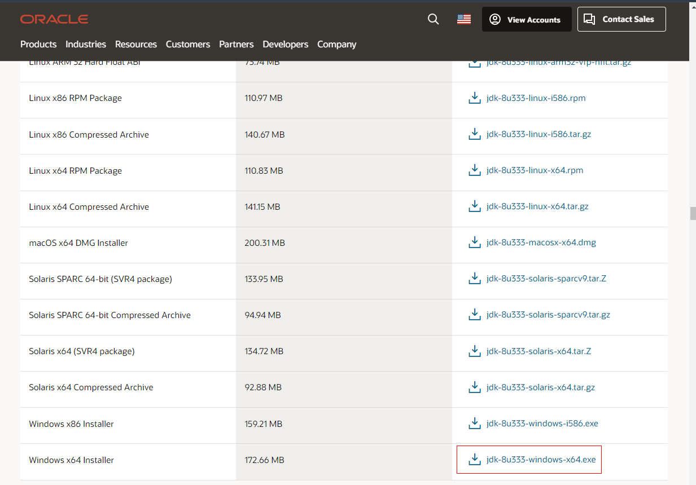Download jdk-8u333-linux-x64.rpm file

(x=535, y=170)
